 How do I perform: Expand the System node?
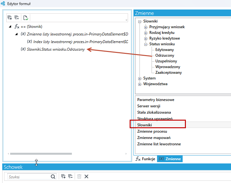tap(139, 79)
